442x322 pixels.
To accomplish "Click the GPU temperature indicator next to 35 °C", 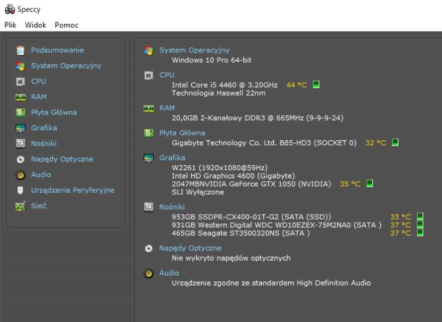I will click(369, 183).
